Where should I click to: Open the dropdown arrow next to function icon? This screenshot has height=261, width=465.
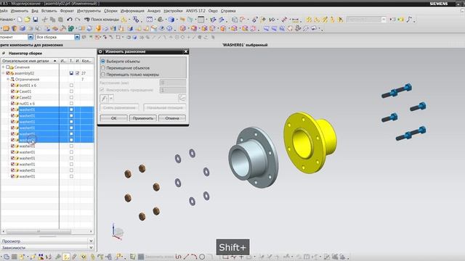[x=111, y=98]
